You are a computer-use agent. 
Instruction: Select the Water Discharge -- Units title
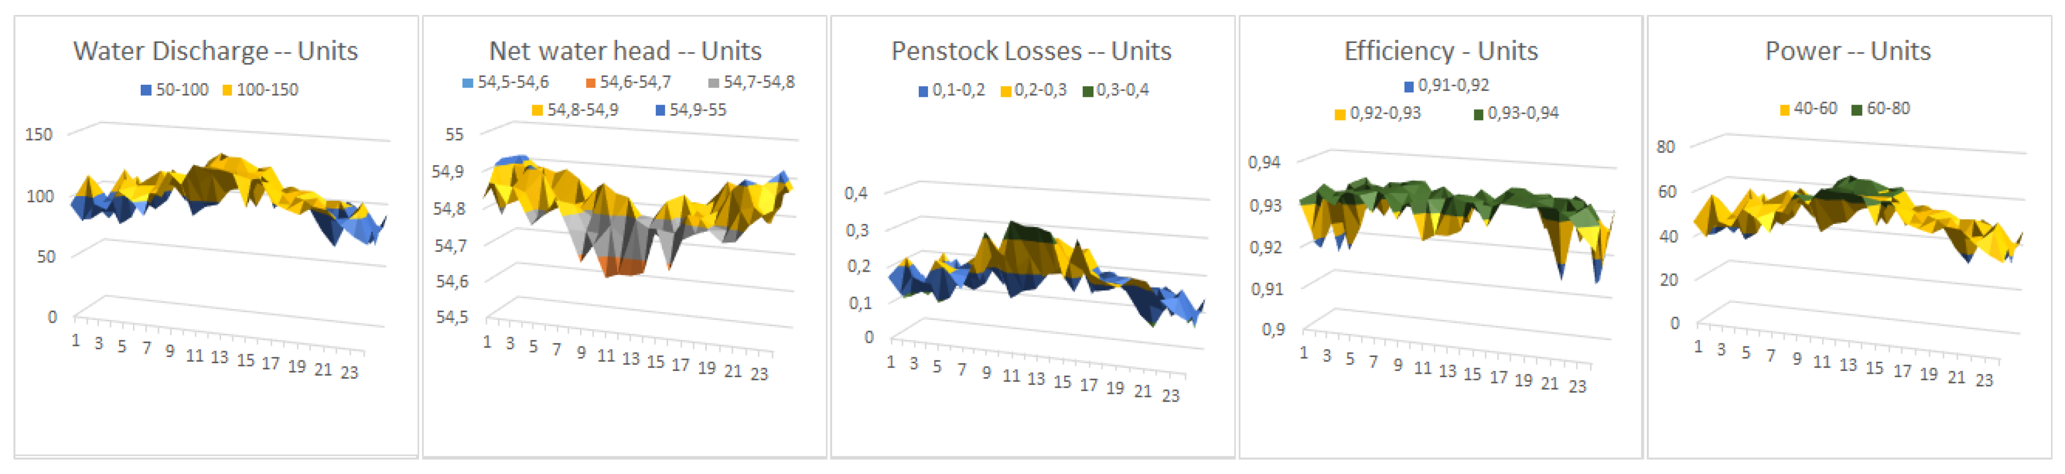pos(216,52)
